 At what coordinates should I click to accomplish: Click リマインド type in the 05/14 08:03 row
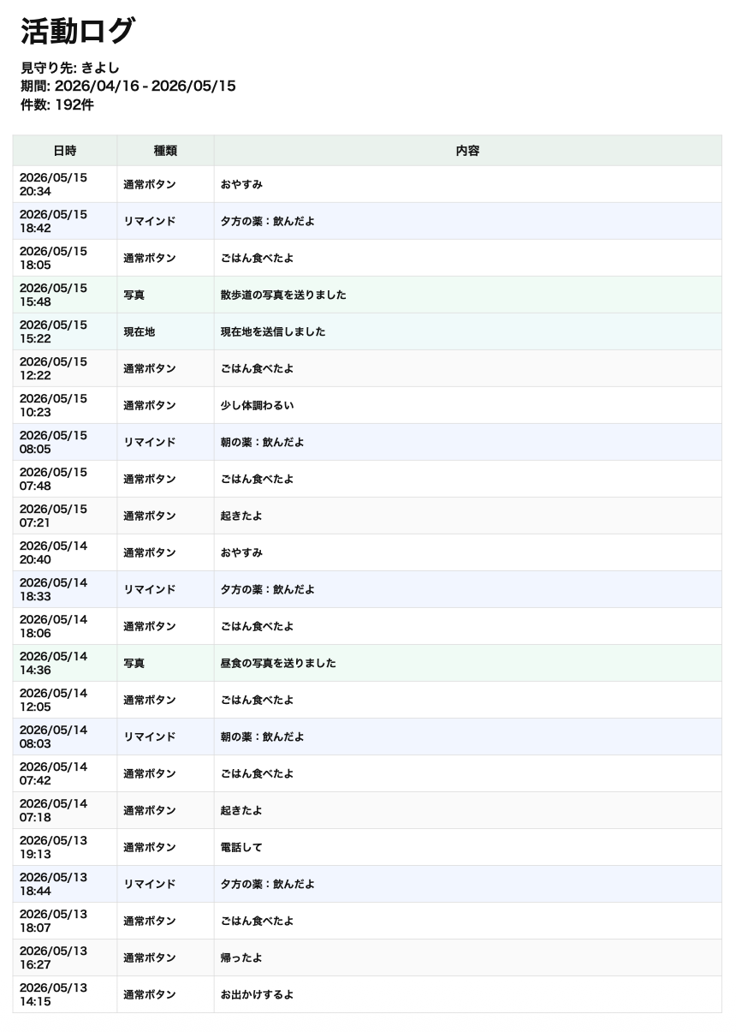tap(150, 737)
